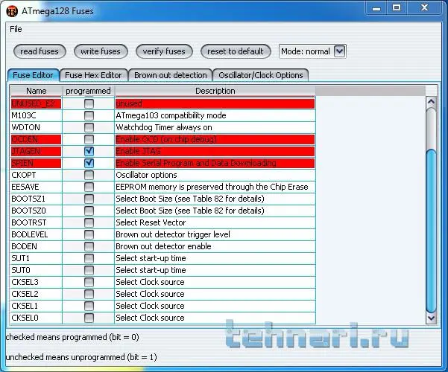Viewport: 448px width, 372px height.
Task: Uncheck the SPIEN programmed checkbox
Action: 89,163
